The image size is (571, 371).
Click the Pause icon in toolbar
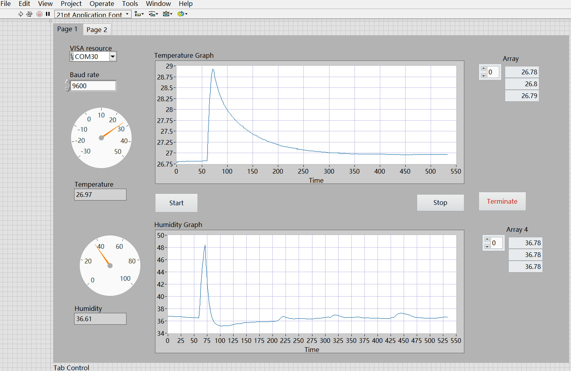(x=48, y=14)
